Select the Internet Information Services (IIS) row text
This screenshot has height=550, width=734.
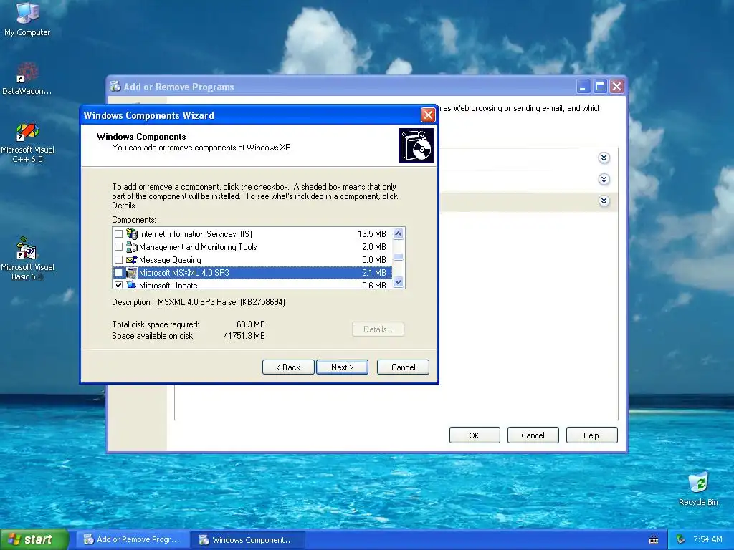click(195, 234)
